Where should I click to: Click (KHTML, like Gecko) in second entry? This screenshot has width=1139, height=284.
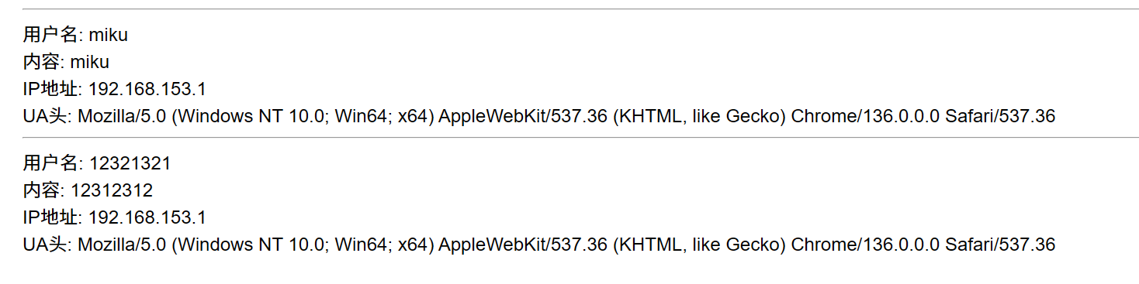(x=699, y=245)
